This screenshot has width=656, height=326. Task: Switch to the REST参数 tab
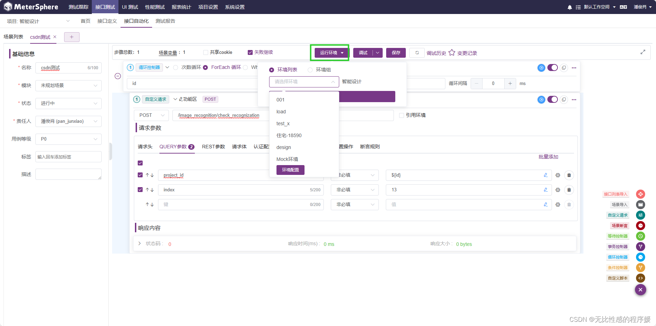click(213, 147)
